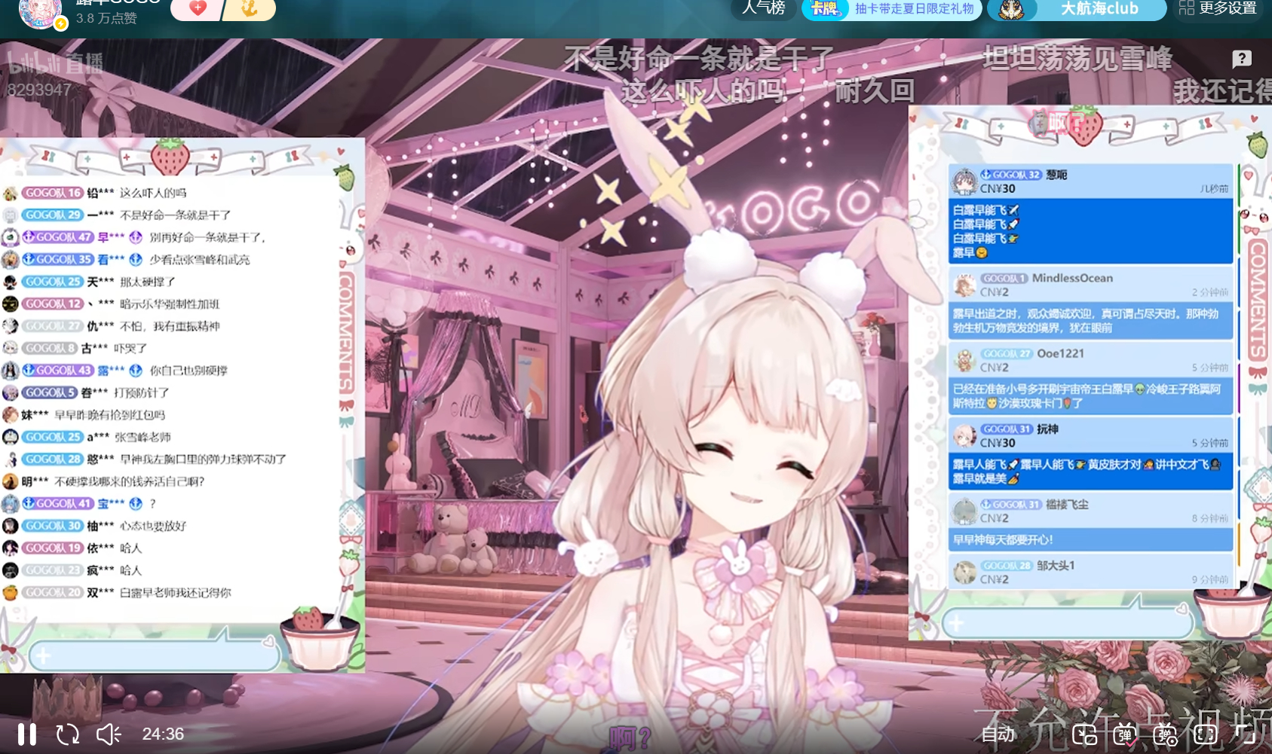1272x754 pixels.
Task: Open 更多设置 more settings
Action: [1218, 8]
